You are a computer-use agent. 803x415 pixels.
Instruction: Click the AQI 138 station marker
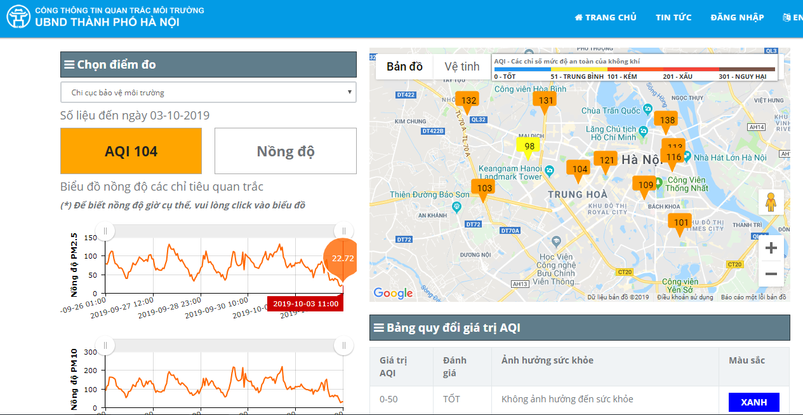coord(667,120)
